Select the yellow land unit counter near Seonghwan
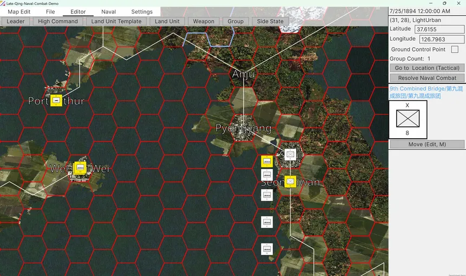This screenshot has height=276, width=466. pos(290,182)
